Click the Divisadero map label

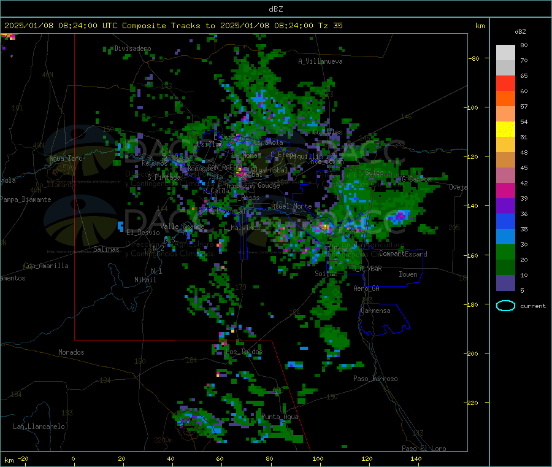pos(132,48)
